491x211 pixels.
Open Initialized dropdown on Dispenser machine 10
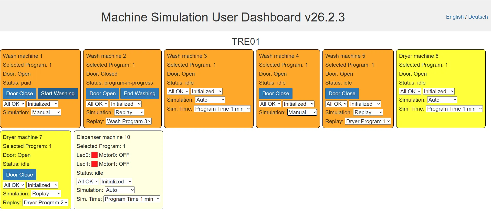[x=116, y=182]
